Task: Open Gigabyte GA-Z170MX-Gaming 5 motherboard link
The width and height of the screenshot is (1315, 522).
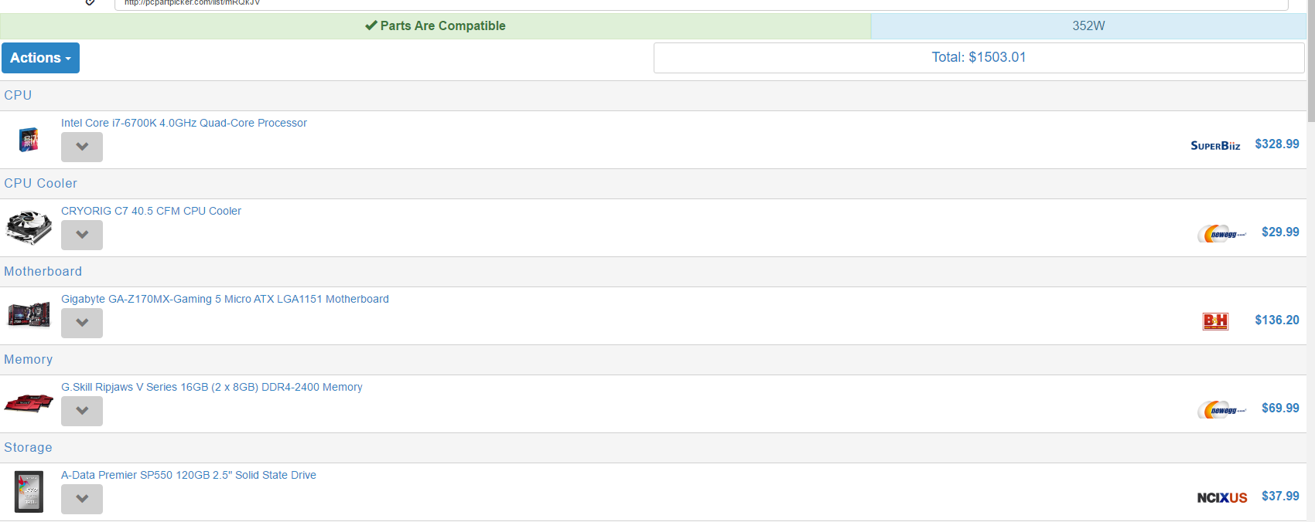Action: 225,299
